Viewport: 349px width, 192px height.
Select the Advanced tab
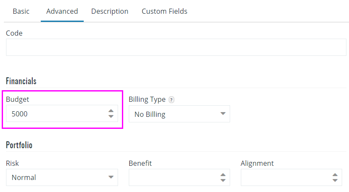[62, 11]
